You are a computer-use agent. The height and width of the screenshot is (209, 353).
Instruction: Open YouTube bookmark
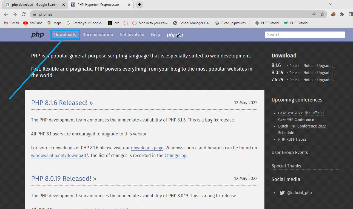click(x=33, y=23)
